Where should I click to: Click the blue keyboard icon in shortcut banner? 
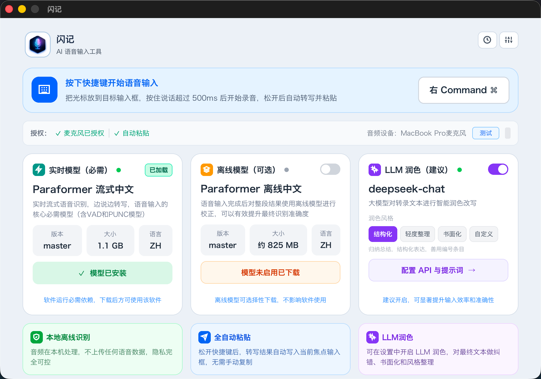pos(44,90)
